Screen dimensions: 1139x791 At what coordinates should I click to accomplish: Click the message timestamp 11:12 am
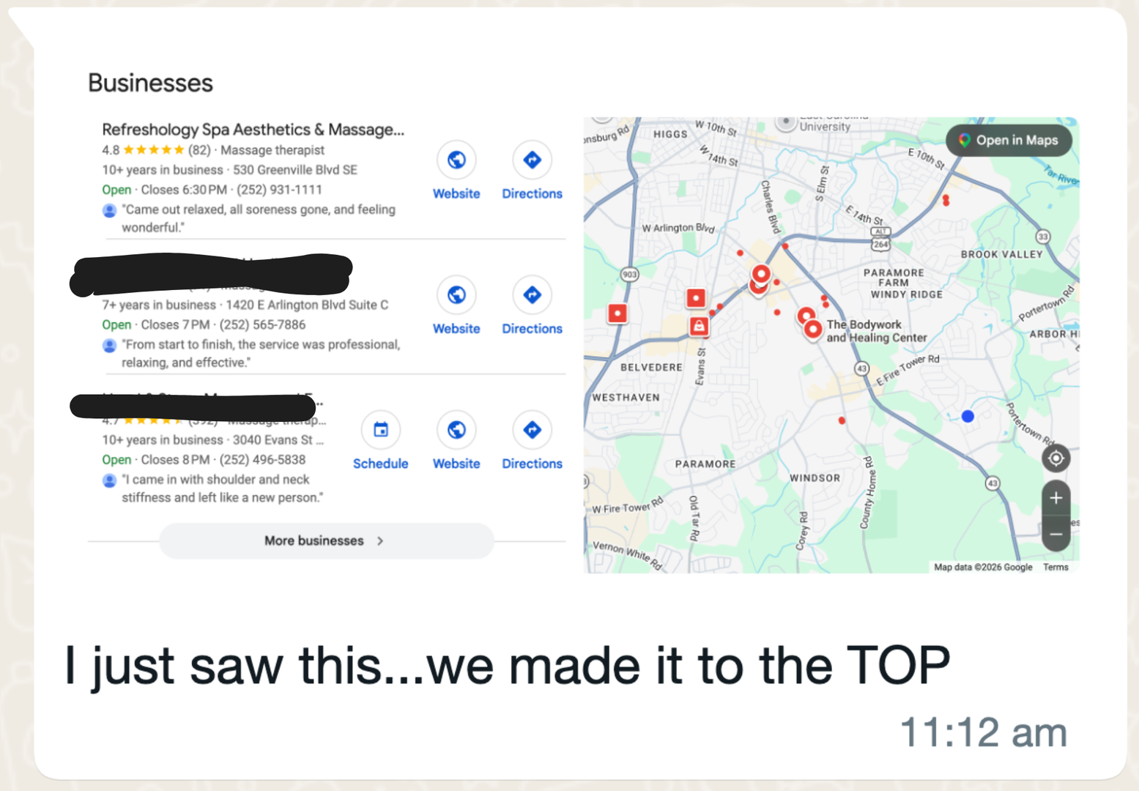tap(983, 732)
